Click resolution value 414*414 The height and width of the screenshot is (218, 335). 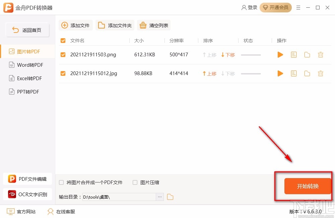click(179, 73)
